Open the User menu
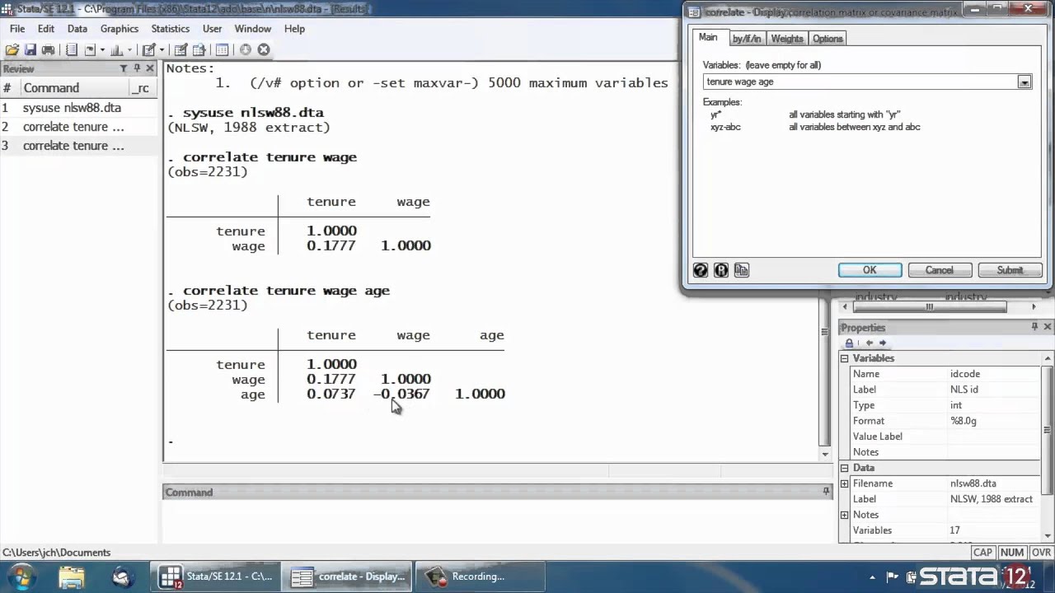Viewport: 1055px width, 593px height. [x=212, y=28]
